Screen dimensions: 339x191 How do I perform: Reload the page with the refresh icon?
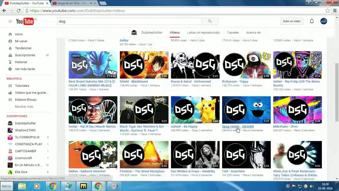pyautogui.click(x=19, y=11)
